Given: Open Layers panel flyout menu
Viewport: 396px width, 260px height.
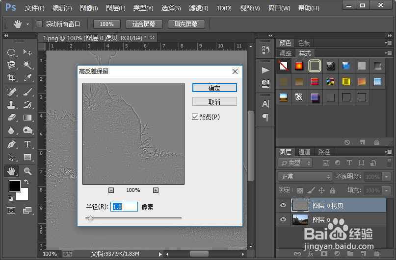Looking at the screenshot, I should click(388, 152).
